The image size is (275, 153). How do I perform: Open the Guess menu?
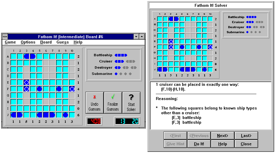coord(63,42)
